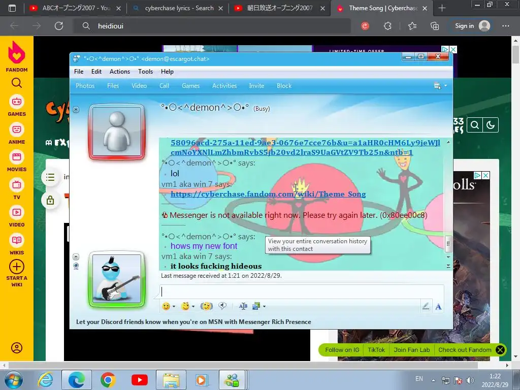Open the cyberchase.fandom.com Theme_Song link
The height and width of the screenshot is (390, 520).
point(268,194)
